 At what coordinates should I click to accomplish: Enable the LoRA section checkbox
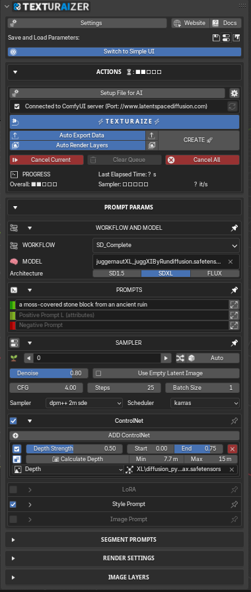pyautogui.click(x=13, y=490)
